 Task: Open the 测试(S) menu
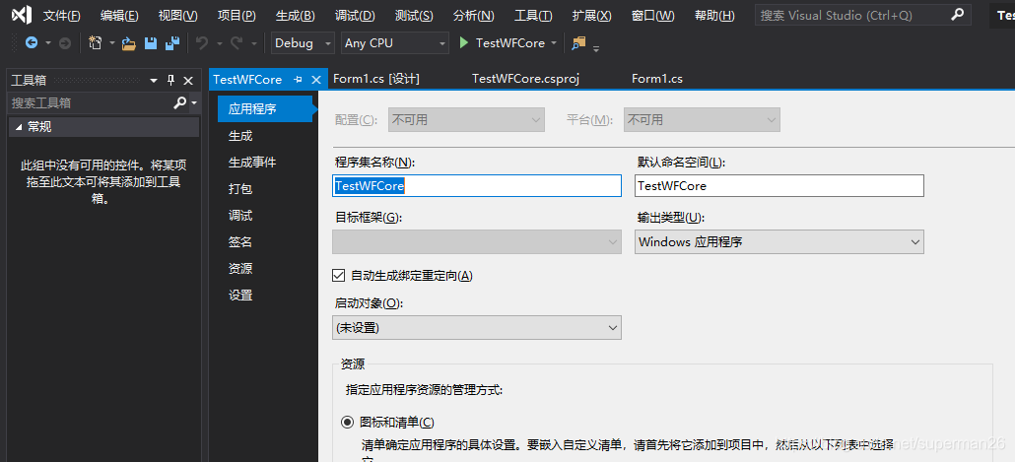(414, 16)
